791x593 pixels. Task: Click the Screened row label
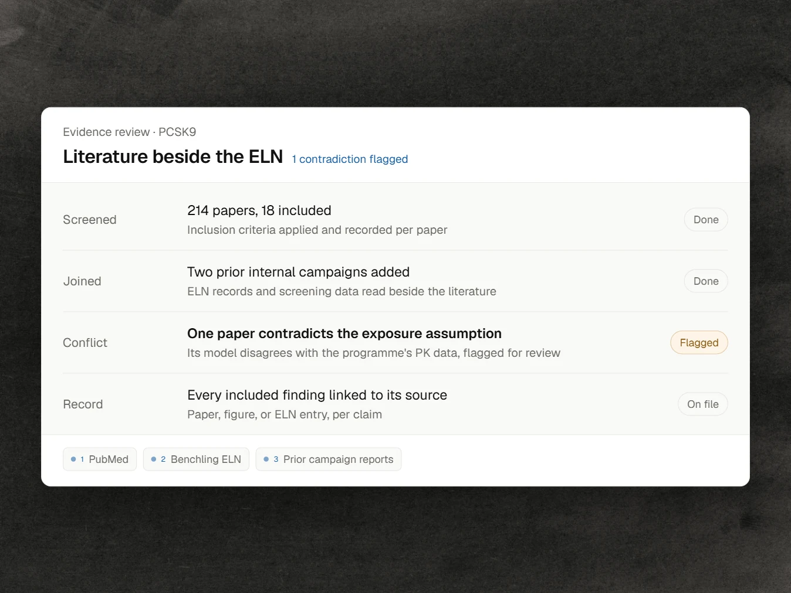90,220
